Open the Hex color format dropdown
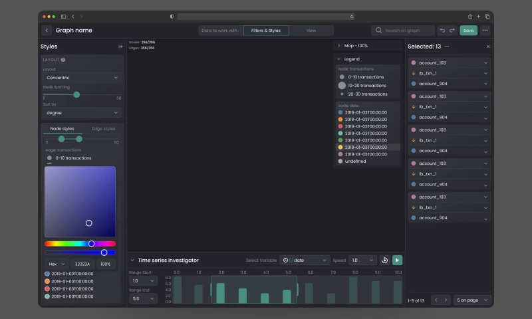The image size is (532, 319). pos(57,264)
